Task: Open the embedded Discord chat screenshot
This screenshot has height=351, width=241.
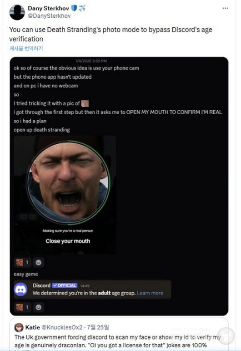Action: (119, 186)
